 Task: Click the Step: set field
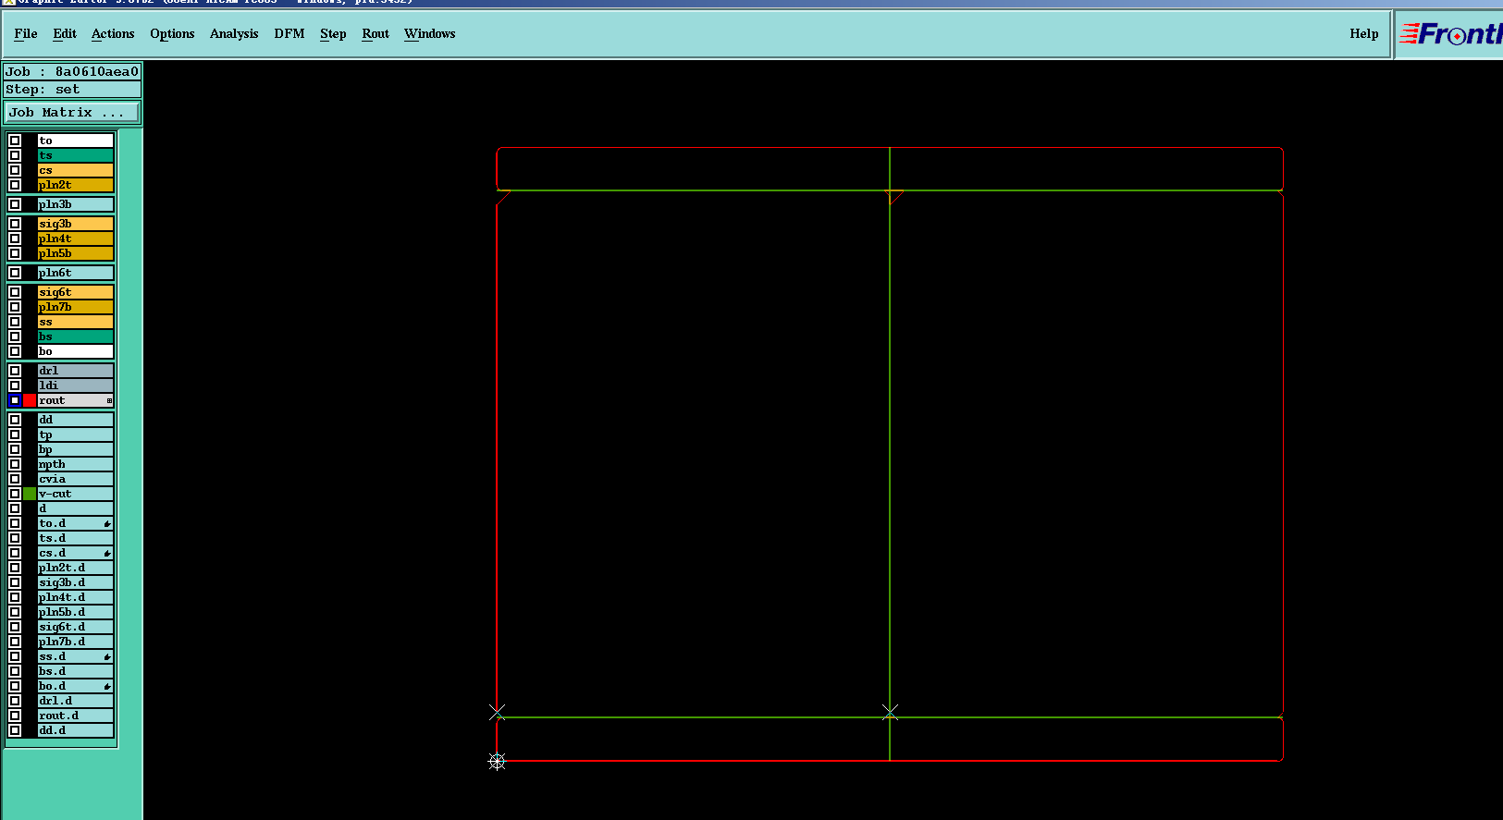[72, 90]
